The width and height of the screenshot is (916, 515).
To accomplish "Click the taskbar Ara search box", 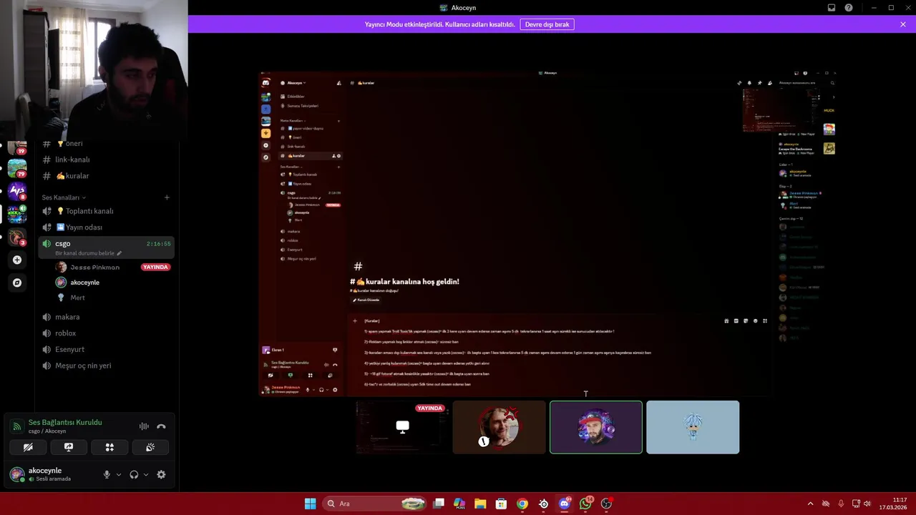I will point(374,504).
